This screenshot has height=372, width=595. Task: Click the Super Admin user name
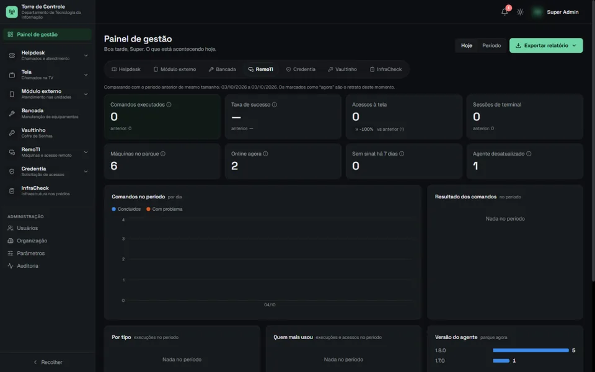tap(563, 12)
